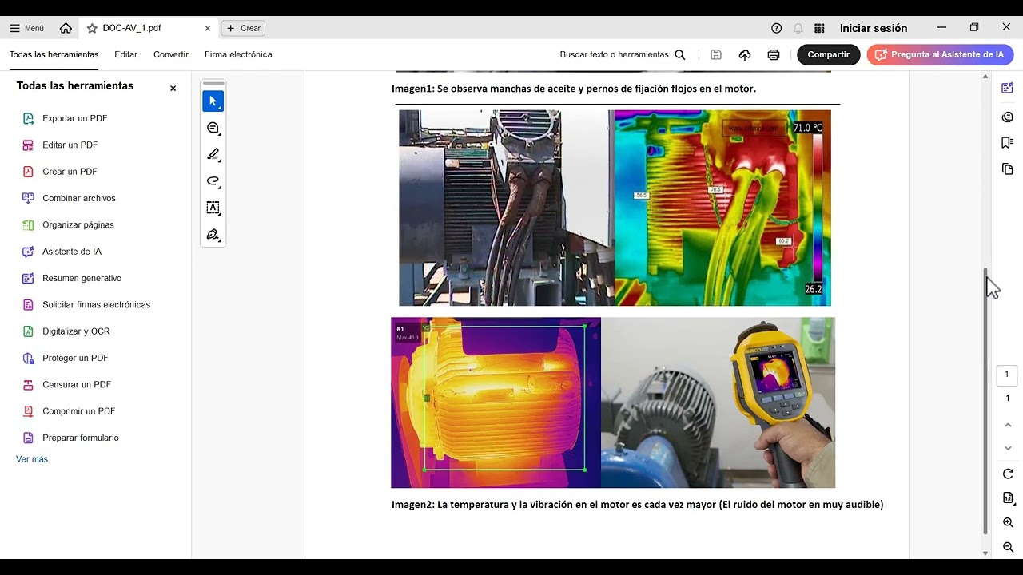Image resolution: width=1023 pixels, height=575 pixels.
Task: Select Exportar un PDF tool
Action: (65, 118)
